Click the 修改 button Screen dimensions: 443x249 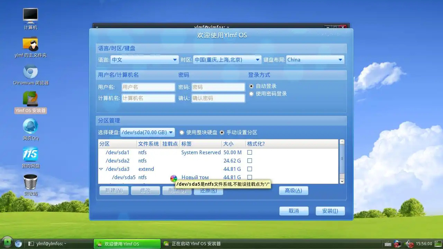click(x=145, y=191)
